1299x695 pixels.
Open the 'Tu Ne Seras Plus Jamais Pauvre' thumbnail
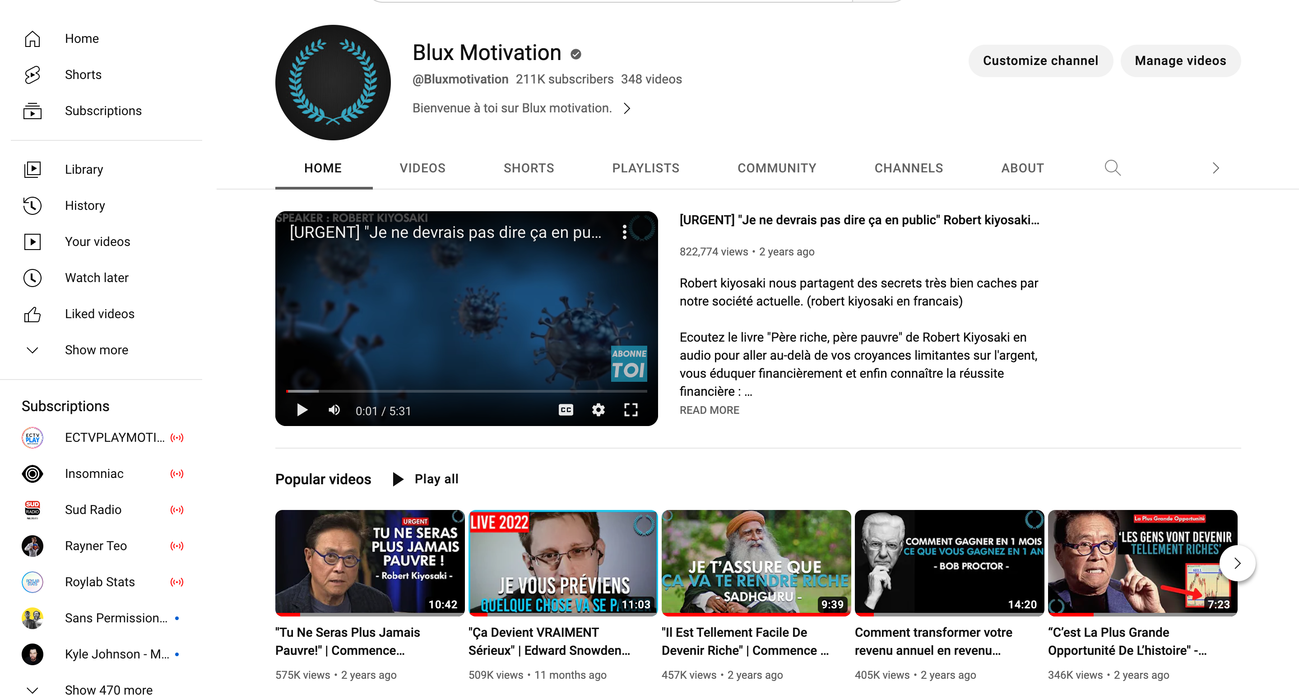pyautogui.click(x=370, y=563)
